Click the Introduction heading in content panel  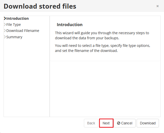tap(70, 25)
